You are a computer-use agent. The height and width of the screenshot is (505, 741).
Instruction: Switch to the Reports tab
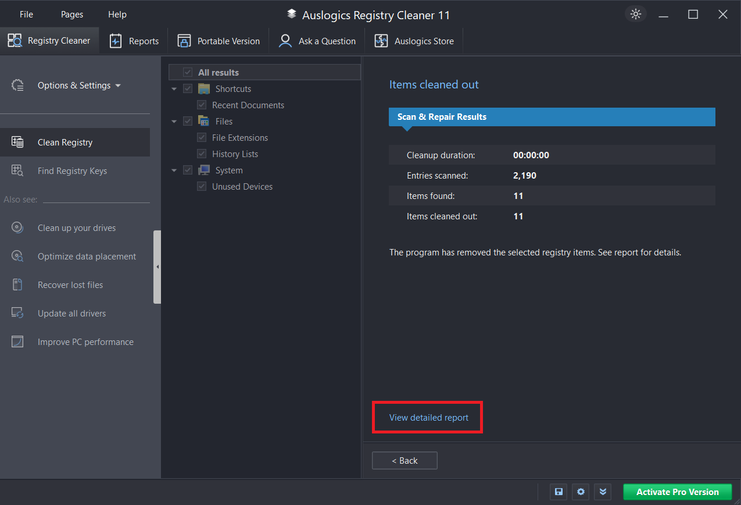click(x=134, y=41)
